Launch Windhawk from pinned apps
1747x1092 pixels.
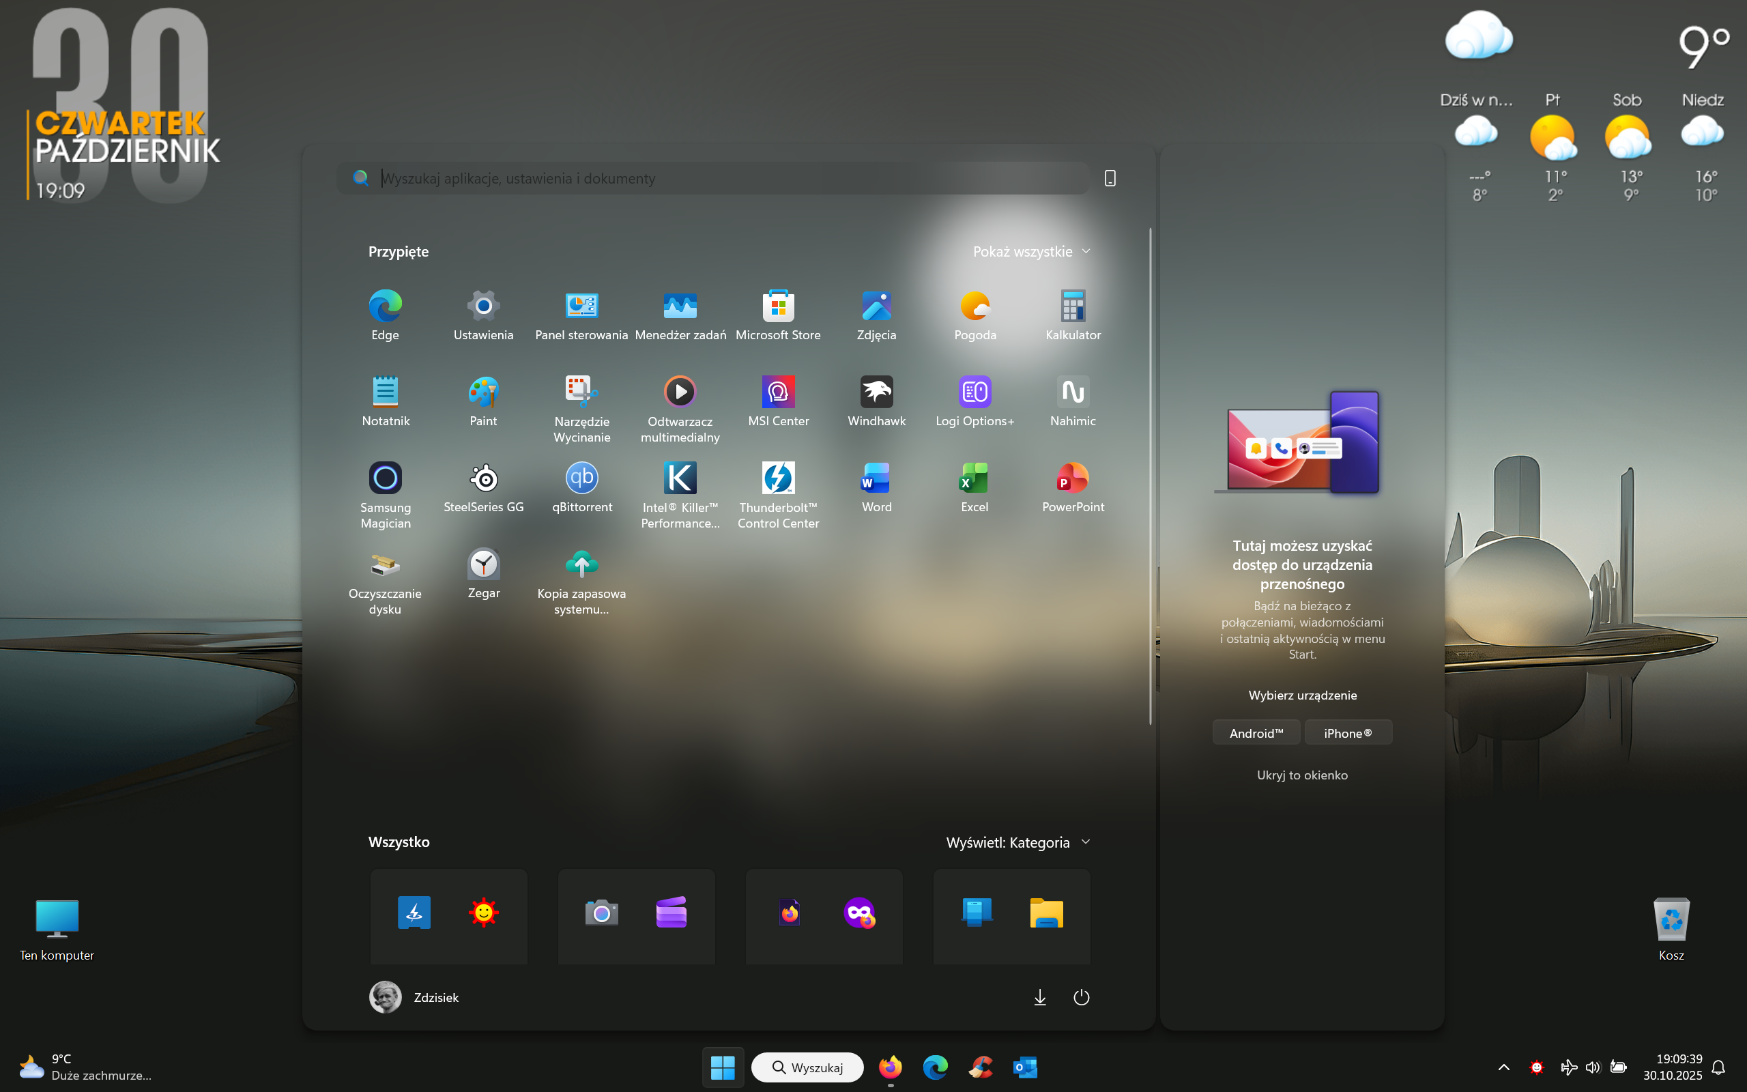coord(876,393)
